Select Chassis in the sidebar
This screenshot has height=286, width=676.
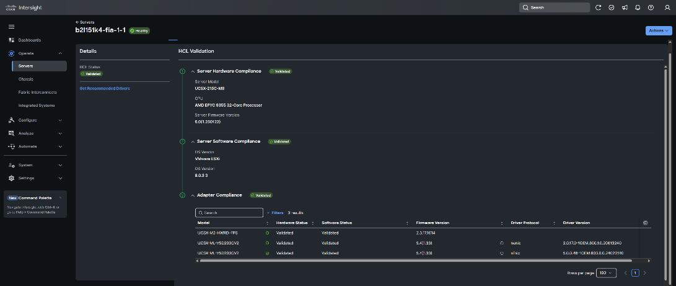[x=26, y=79]
